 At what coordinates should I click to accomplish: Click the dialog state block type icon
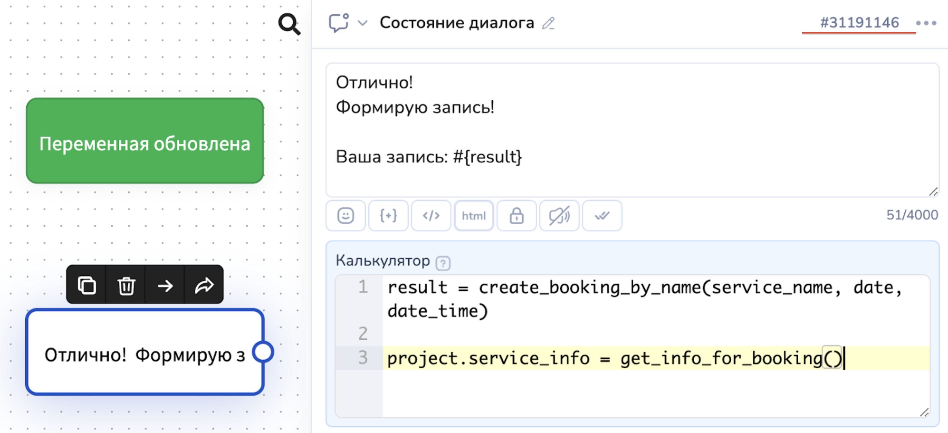point(339,23)
